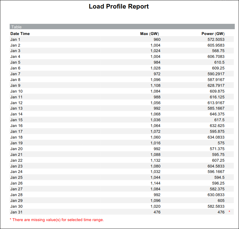Click the Date Time column header

point(20,33)
